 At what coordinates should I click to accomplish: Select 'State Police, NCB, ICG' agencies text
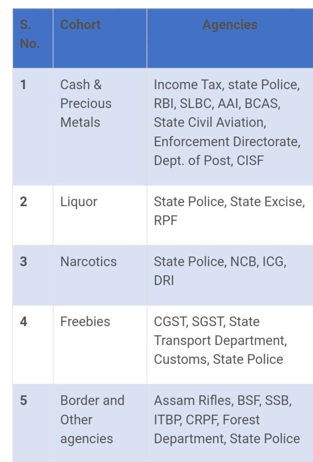pos(220,262)
